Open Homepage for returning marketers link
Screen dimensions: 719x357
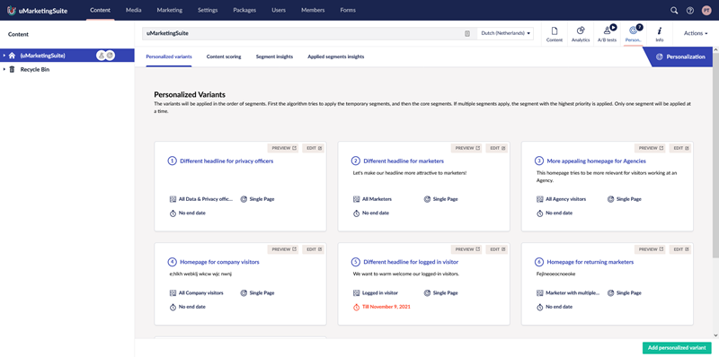coord(590,262)
